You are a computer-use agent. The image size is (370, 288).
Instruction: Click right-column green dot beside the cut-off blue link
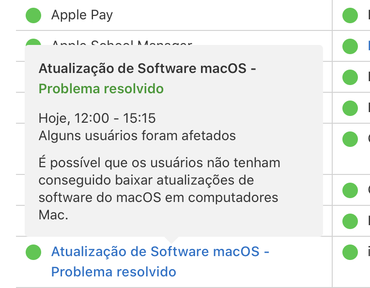[350, 46]
